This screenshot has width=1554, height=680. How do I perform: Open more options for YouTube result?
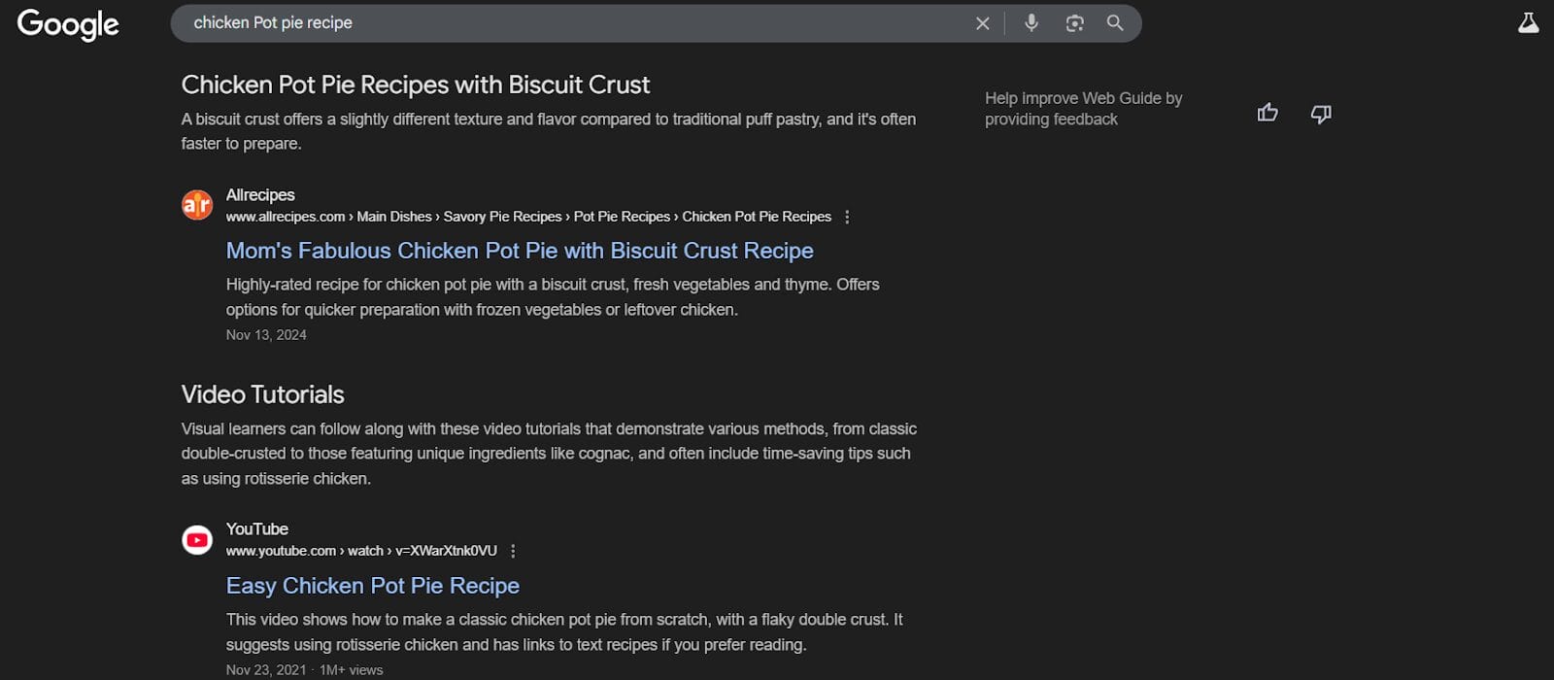tap(513, 551)
